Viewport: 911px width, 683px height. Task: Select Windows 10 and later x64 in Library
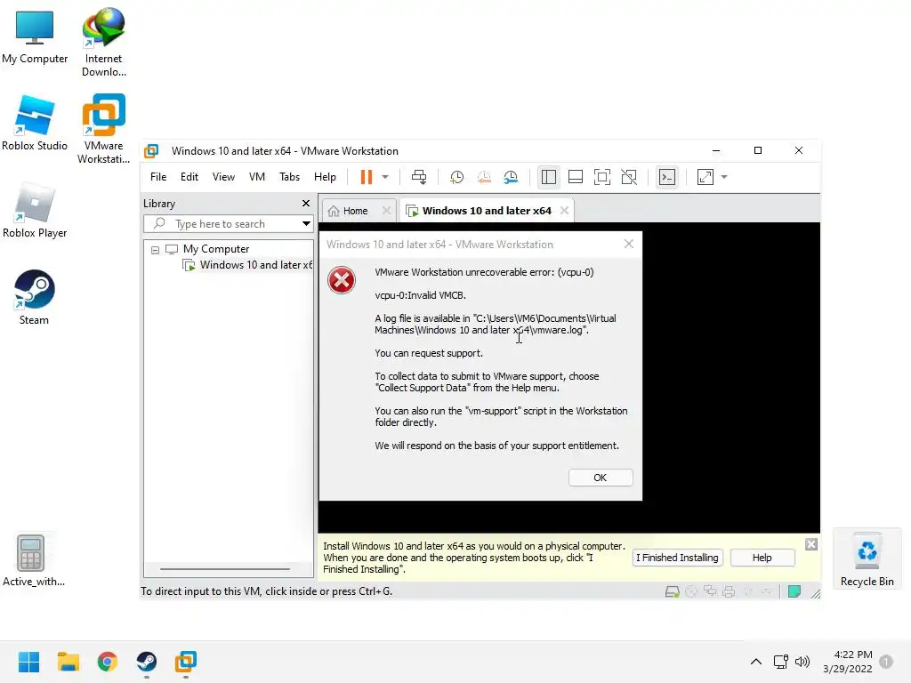pyautogui.click(x=248, y=265)
